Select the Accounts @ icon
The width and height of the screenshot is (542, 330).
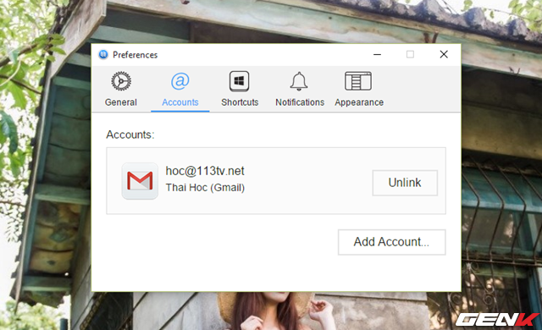click(180, 81)
